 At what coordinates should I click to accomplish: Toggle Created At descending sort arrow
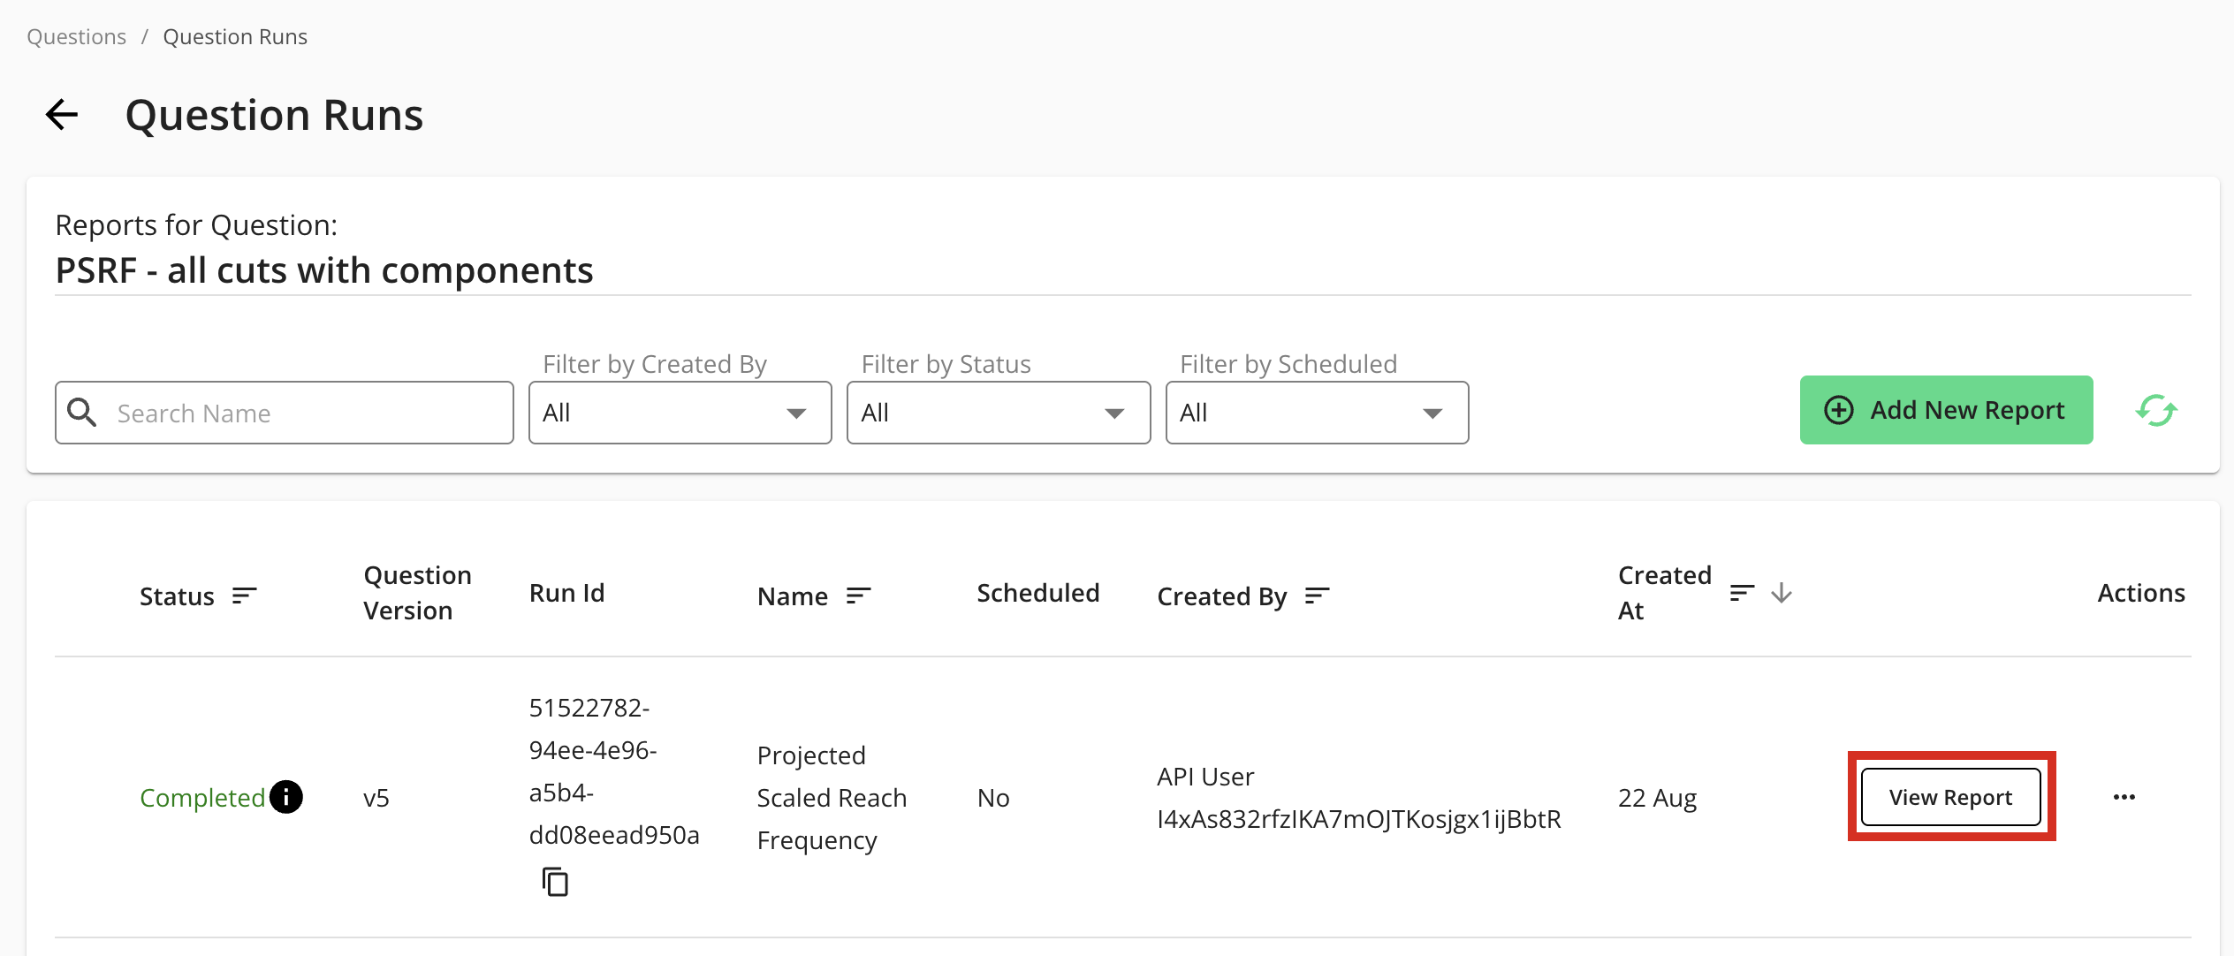point(1782,593)
